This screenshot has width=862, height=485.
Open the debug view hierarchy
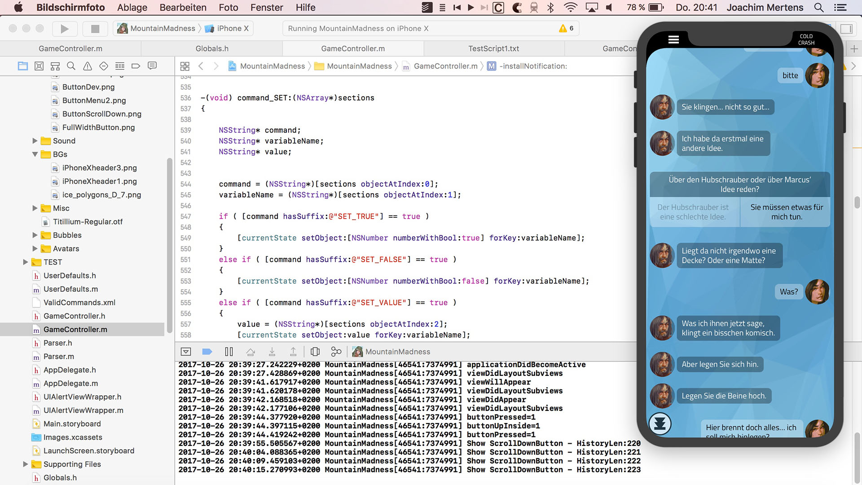pos(315,352)
